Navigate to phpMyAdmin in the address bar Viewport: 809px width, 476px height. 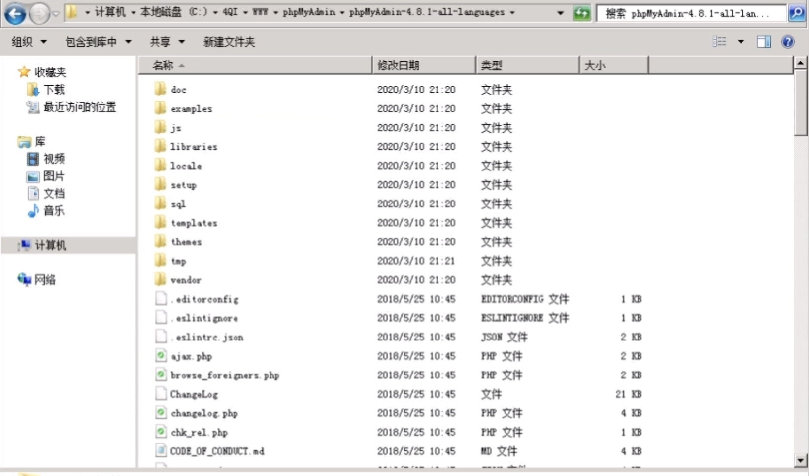click(309, 12)
